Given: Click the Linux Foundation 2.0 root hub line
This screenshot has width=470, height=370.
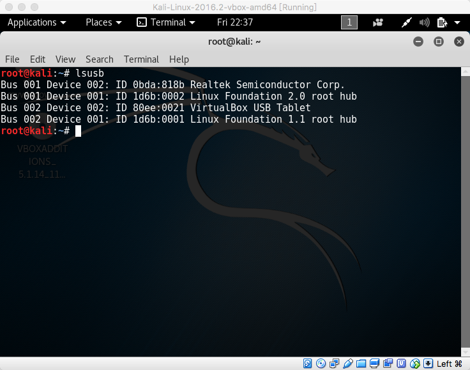Looking at the screenshot, I should [x=179, y=96].
